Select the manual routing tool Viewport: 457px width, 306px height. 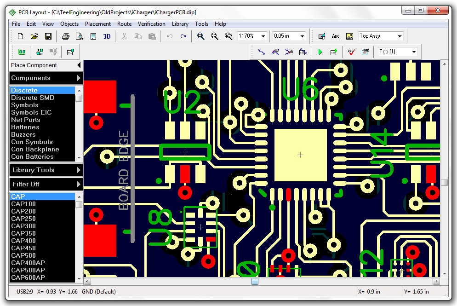261,52
